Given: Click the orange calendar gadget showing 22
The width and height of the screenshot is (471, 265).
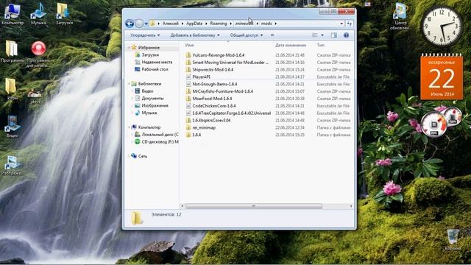Looking at the screenshot, I should 442,77.
